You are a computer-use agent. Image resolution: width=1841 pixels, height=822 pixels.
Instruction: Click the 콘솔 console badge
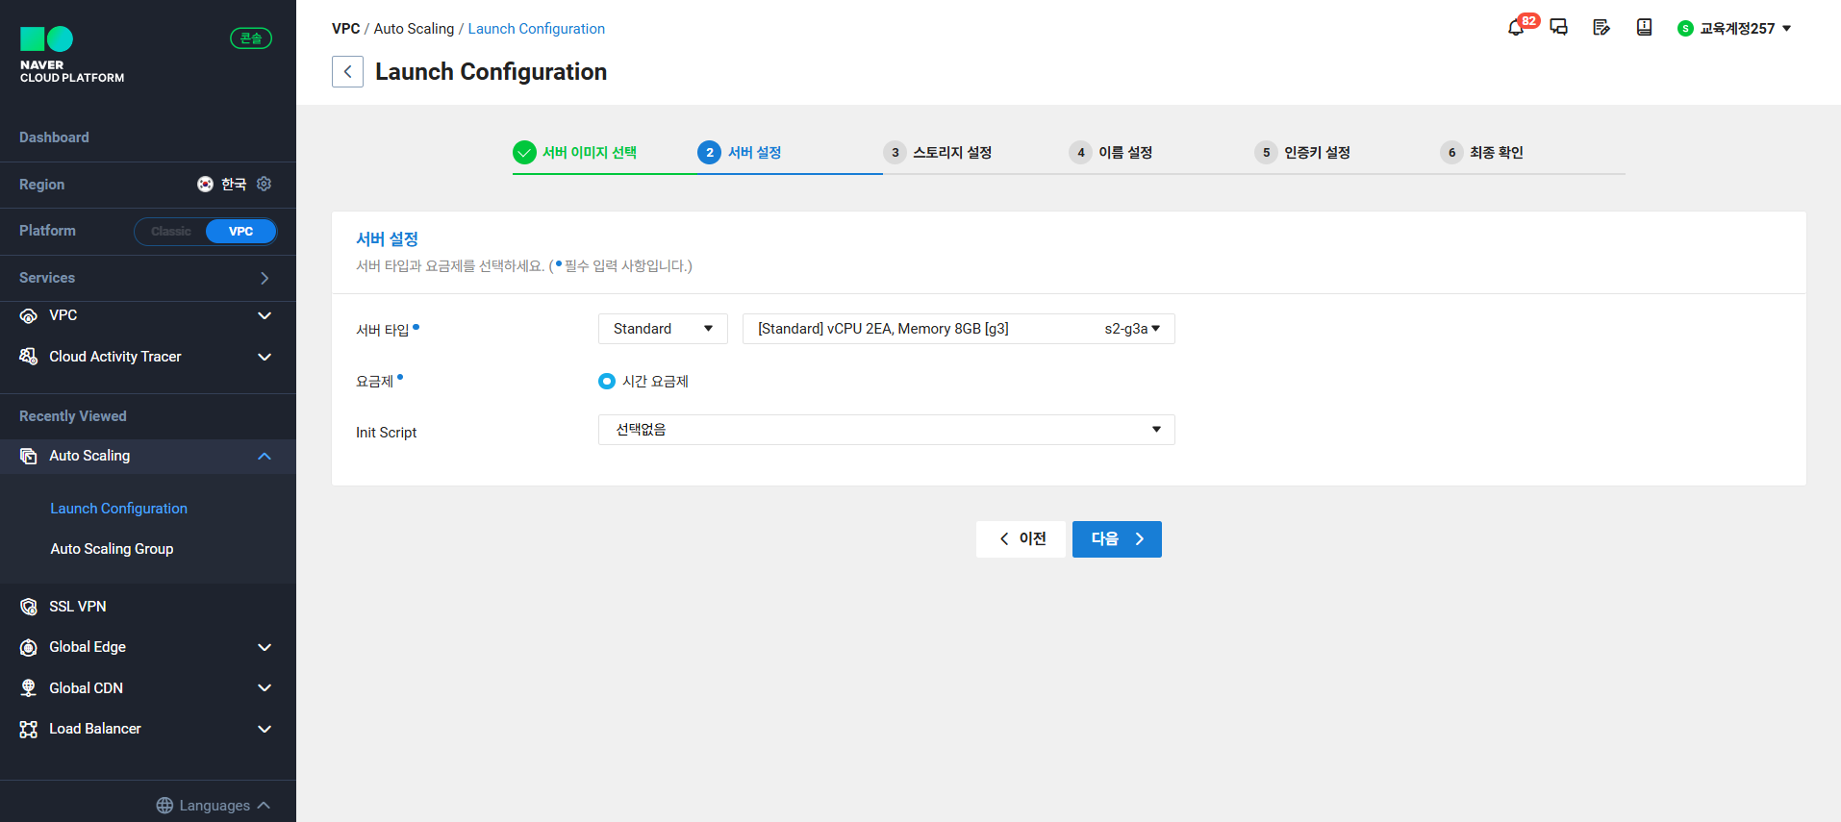click(x=251, y=38)
